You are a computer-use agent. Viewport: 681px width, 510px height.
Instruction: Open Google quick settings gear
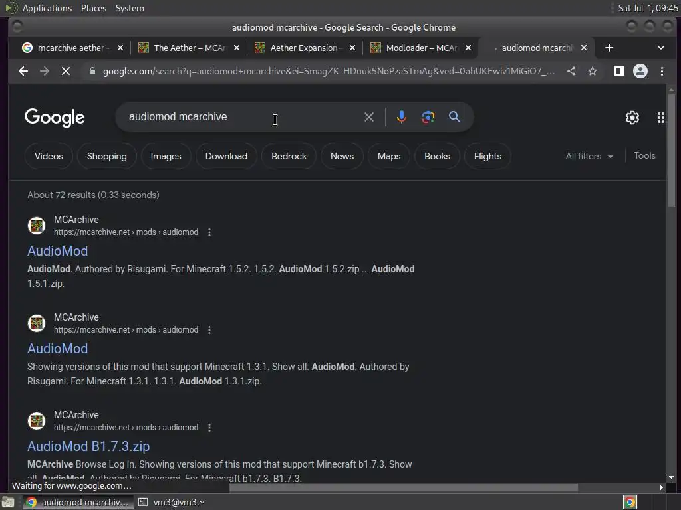click(x=632, y=117)
